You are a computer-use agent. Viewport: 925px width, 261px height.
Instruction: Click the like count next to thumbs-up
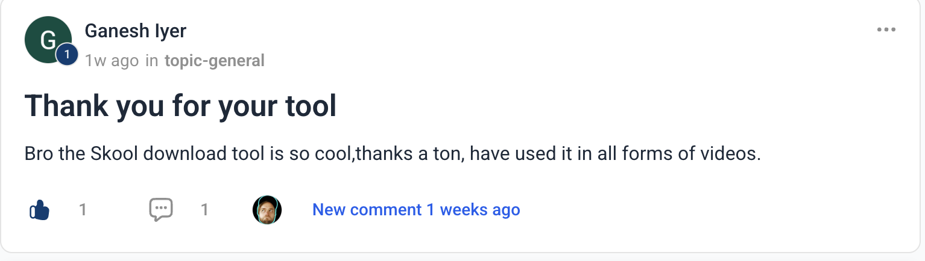83,210
